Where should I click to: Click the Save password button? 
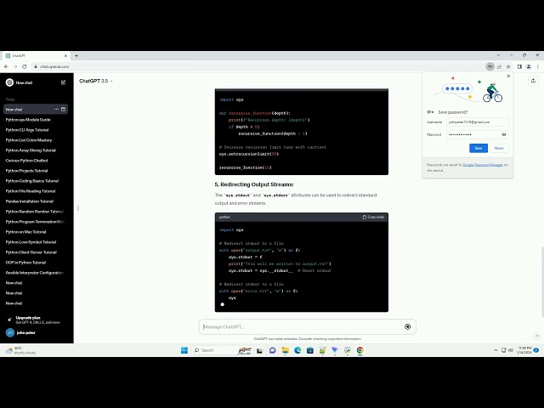point(479,148)
